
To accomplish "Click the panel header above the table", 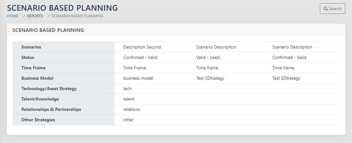I will [x=48, y=30].
